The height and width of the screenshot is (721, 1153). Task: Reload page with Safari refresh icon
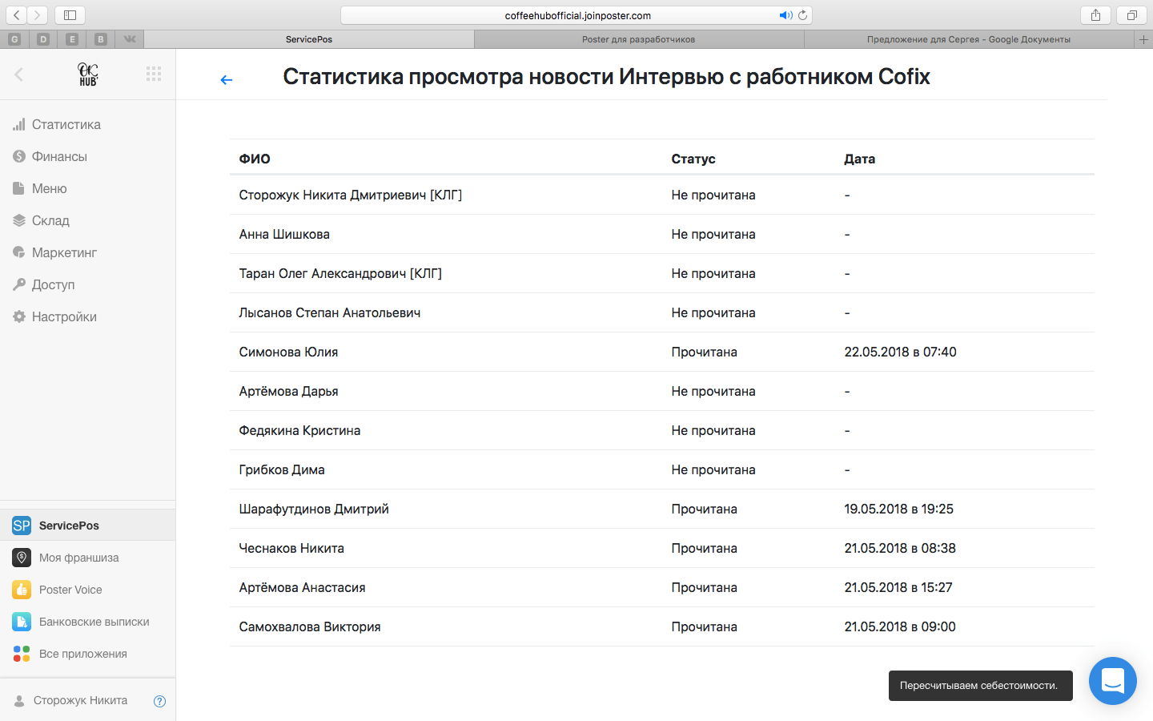point(802,15)
